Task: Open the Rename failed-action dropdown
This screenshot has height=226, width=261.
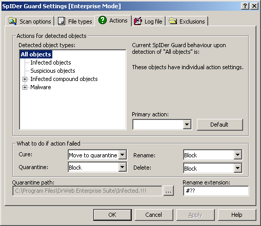Action: 237,155
